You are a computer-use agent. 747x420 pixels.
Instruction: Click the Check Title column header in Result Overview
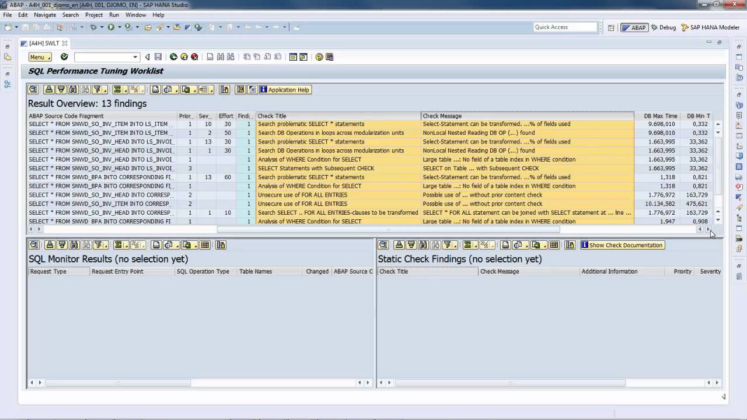coord(338,116)
